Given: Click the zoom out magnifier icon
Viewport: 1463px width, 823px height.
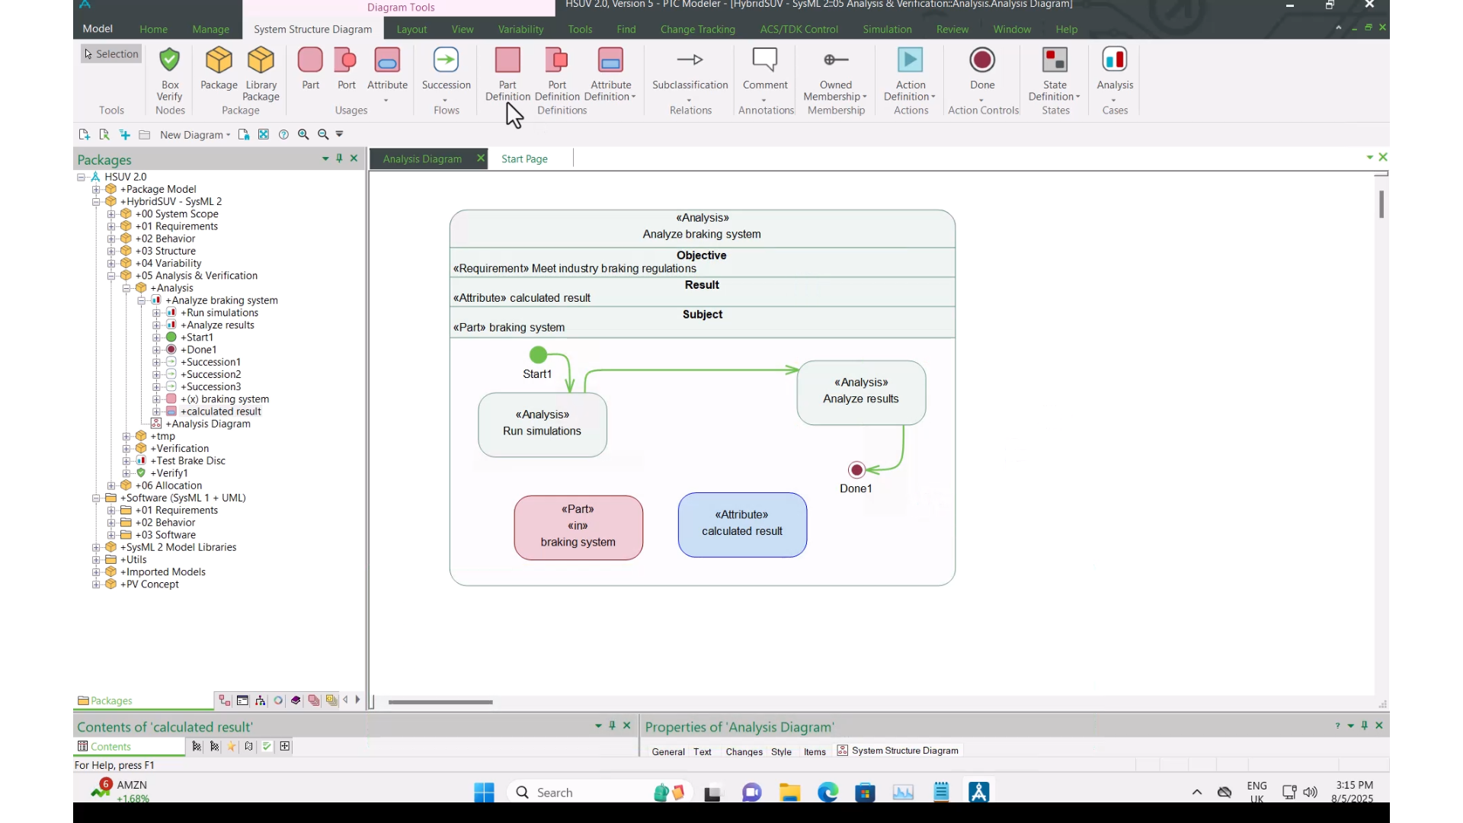Looking at the screenshot, I should click(x=323, y=135).
